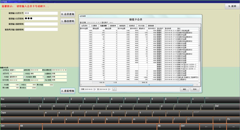Tap the Del key on the keyboard

(227, 107)
